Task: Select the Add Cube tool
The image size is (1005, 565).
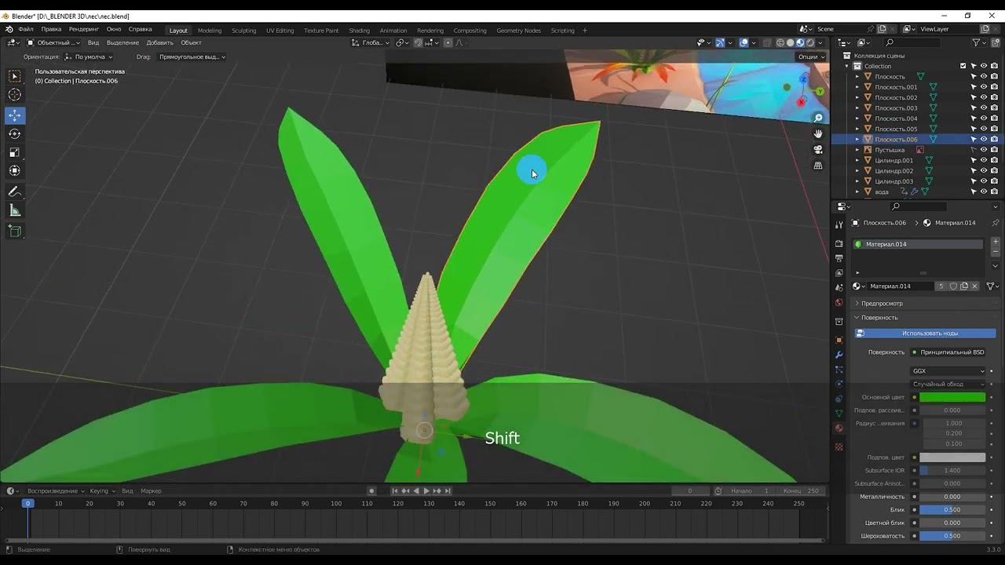Action: pos(15,231)
